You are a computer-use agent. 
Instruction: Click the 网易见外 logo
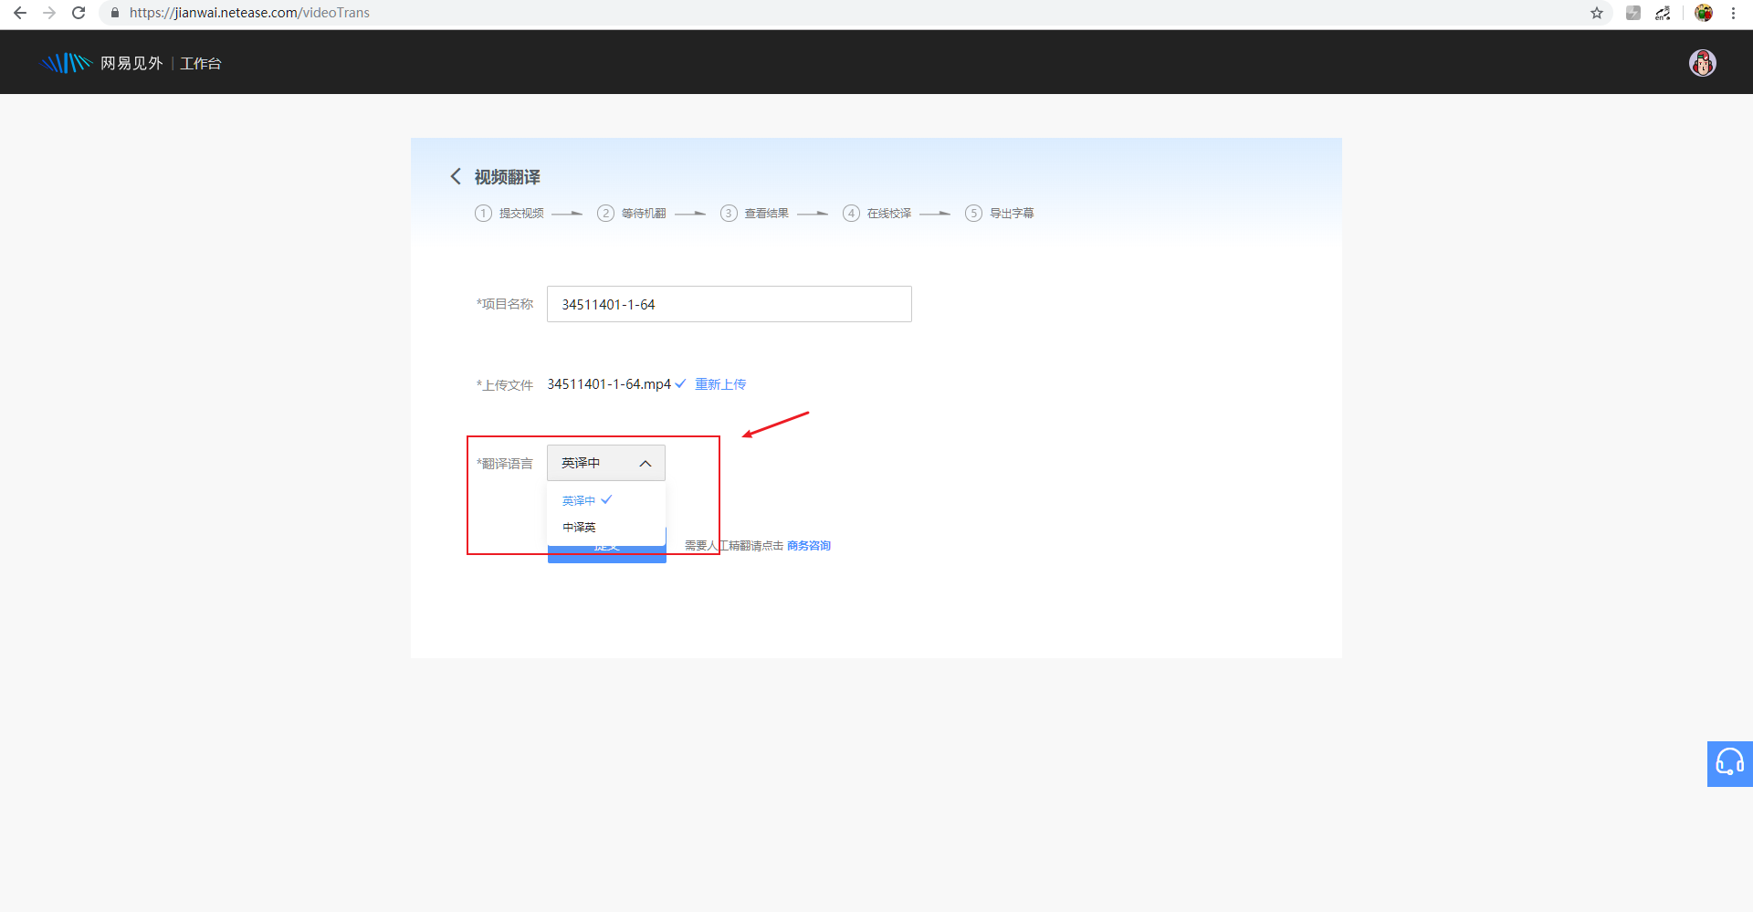[102, 63]
